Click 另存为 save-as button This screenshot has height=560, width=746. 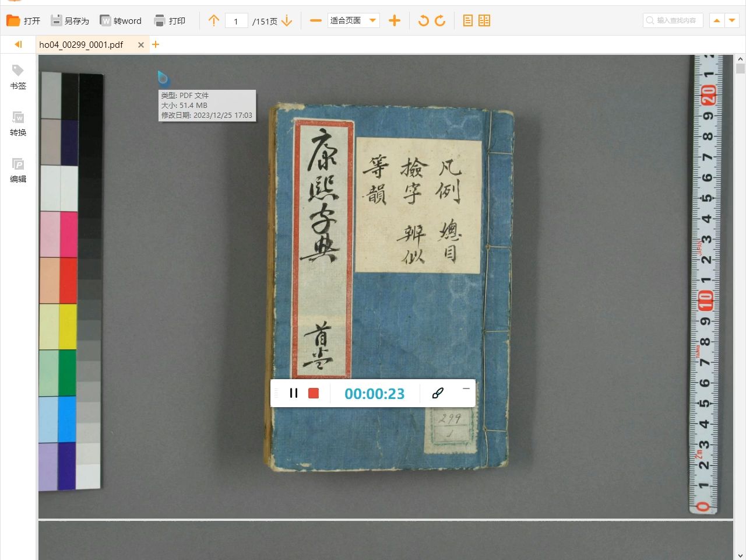point(70,21)
